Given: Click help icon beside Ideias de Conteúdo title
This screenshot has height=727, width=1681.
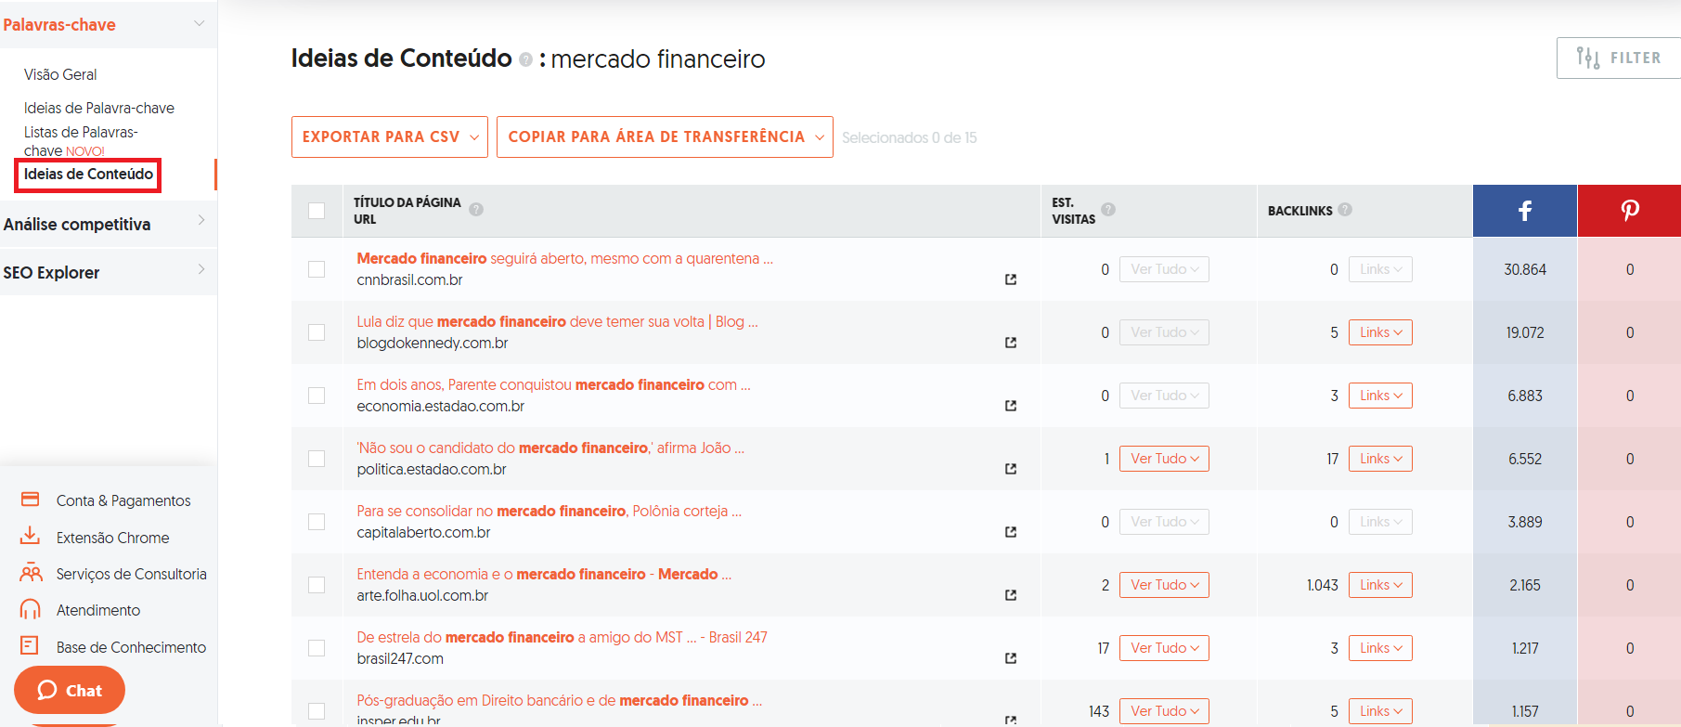Looking at the screenshot, I should click(x=526, y=59).
